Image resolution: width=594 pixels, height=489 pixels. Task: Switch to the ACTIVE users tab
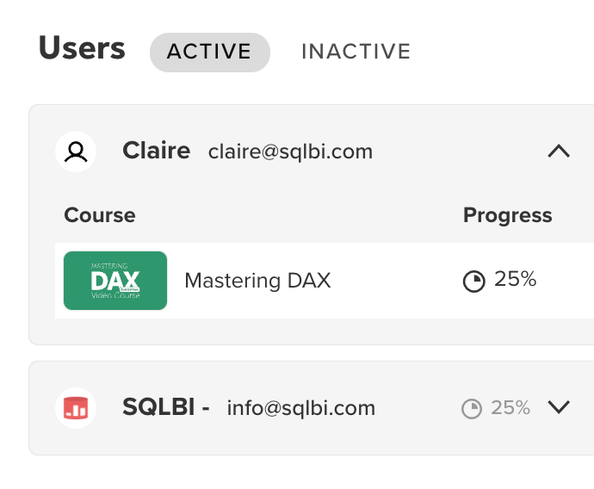[x=210, y=52]
